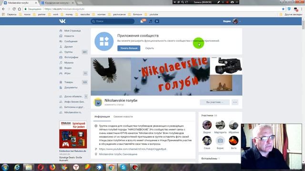Open the Другие закладки folder
The height and width of the screenshot is (171, 305).
[x=291, y=14]
